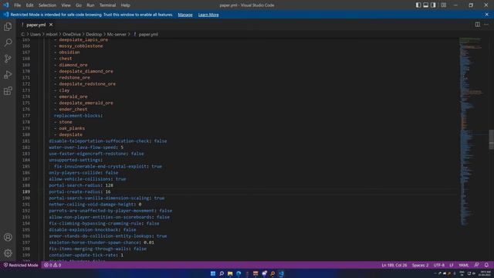The width and height of the screenshot is (494, 278).
Task: Click the unsupported-settings key
Action: (74, 160)
